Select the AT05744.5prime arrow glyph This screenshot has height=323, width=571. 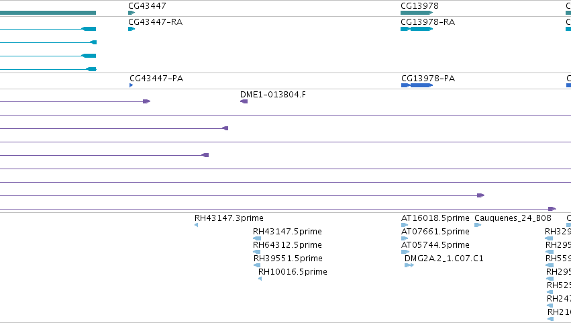coord(405,252)
